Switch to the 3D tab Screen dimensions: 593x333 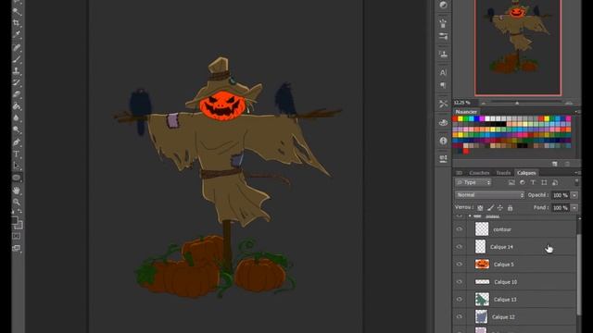[459, 173]
